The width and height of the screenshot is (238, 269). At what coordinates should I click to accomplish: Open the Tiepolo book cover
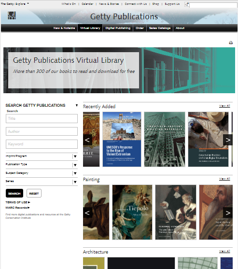[x=132, y=212]
